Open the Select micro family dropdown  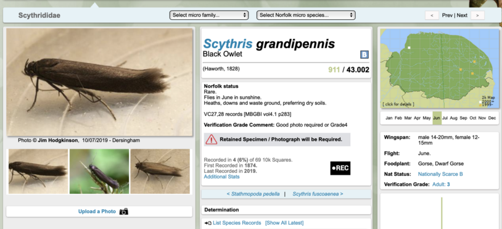pyautogui.click(x=209, y=15)
